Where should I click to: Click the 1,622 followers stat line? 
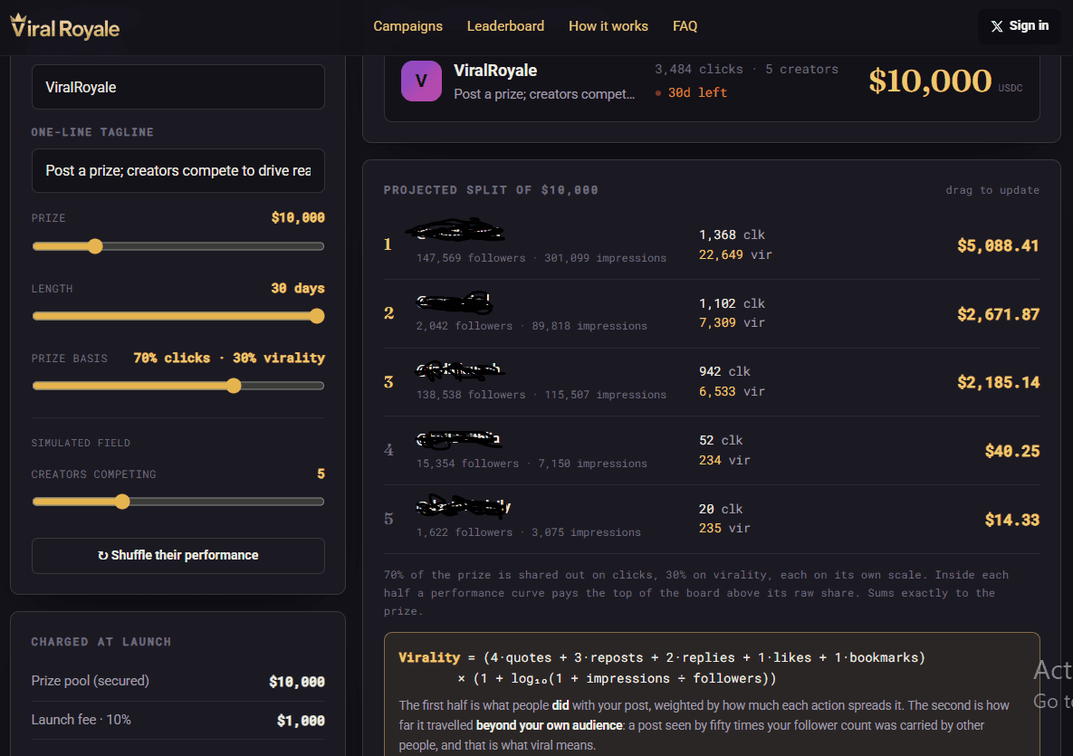pos(528,531)
